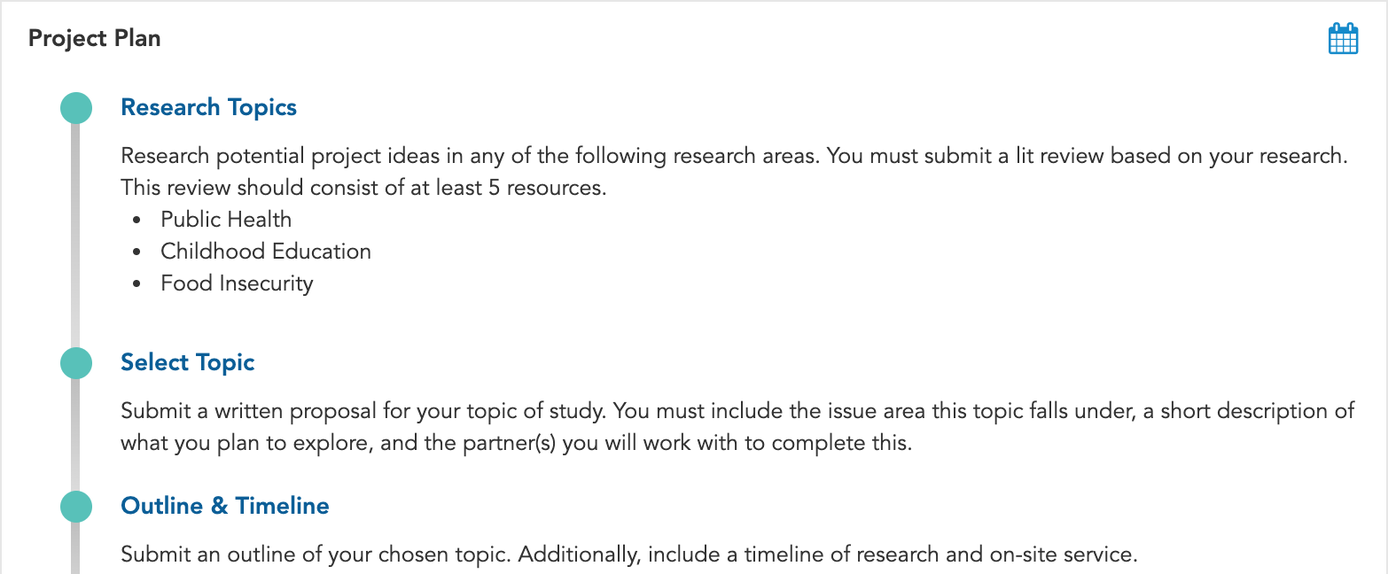Select the teal marker beside Outline & Timeline

pyautogui.click(x=76, y=507)
